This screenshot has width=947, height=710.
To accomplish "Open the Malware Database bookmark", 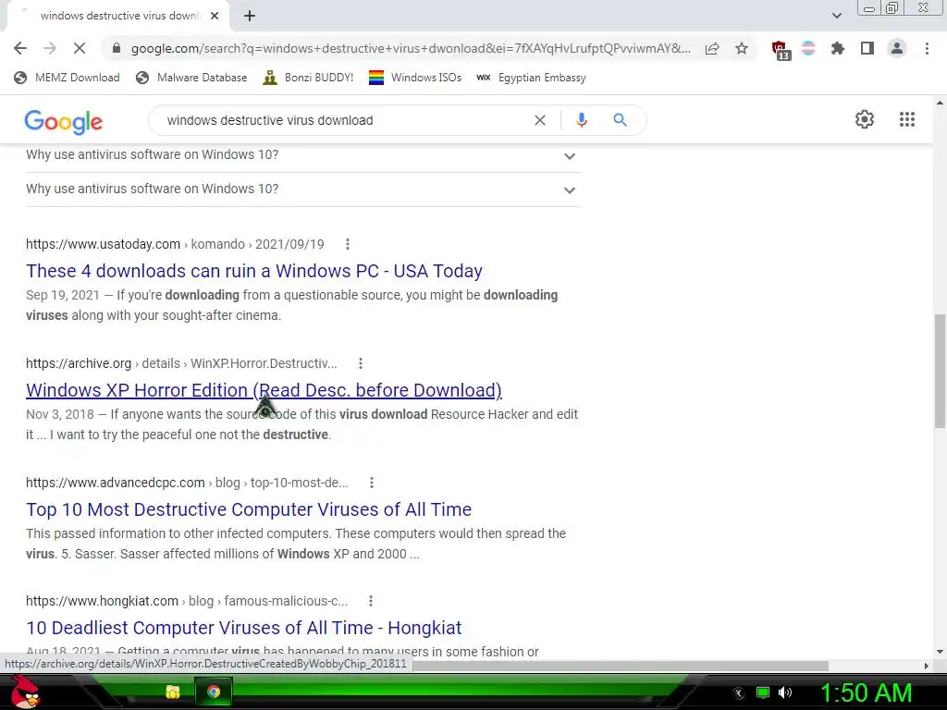I will 191,78.
